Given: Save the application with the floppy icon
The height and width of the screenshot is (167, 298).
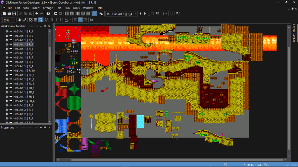Looking at the screenshot, I should [14, 14].
